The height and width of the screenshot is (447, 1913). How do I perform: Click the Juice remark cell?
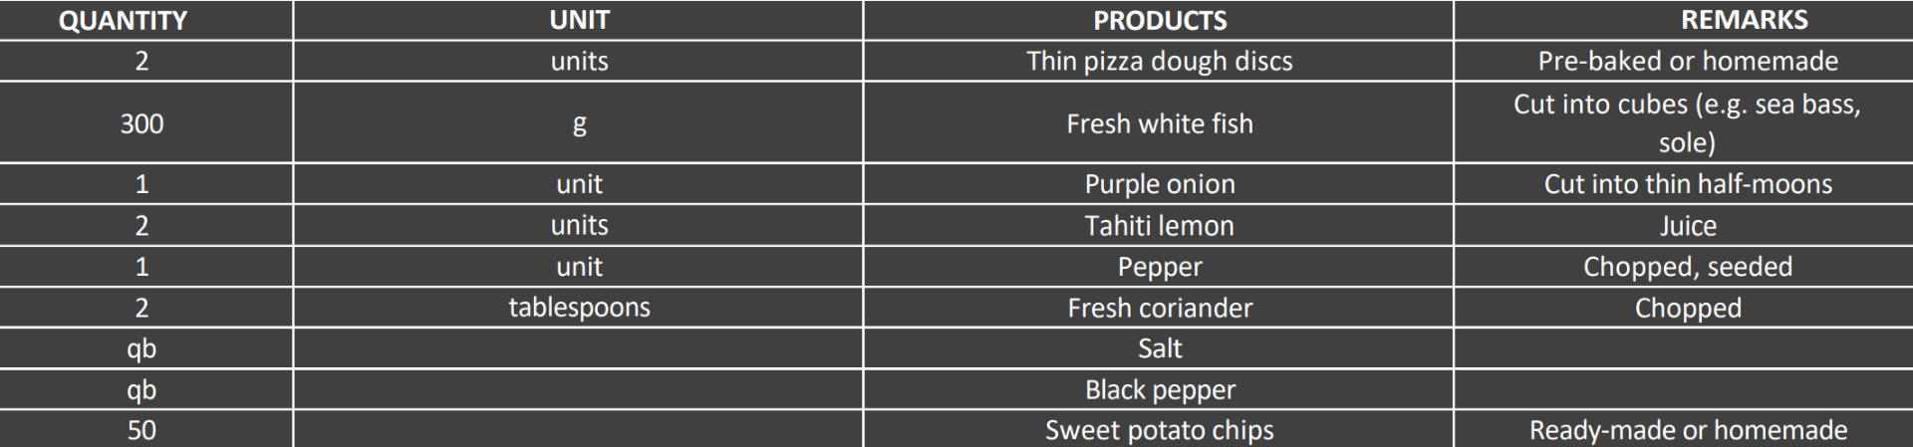click(1688, 226)
